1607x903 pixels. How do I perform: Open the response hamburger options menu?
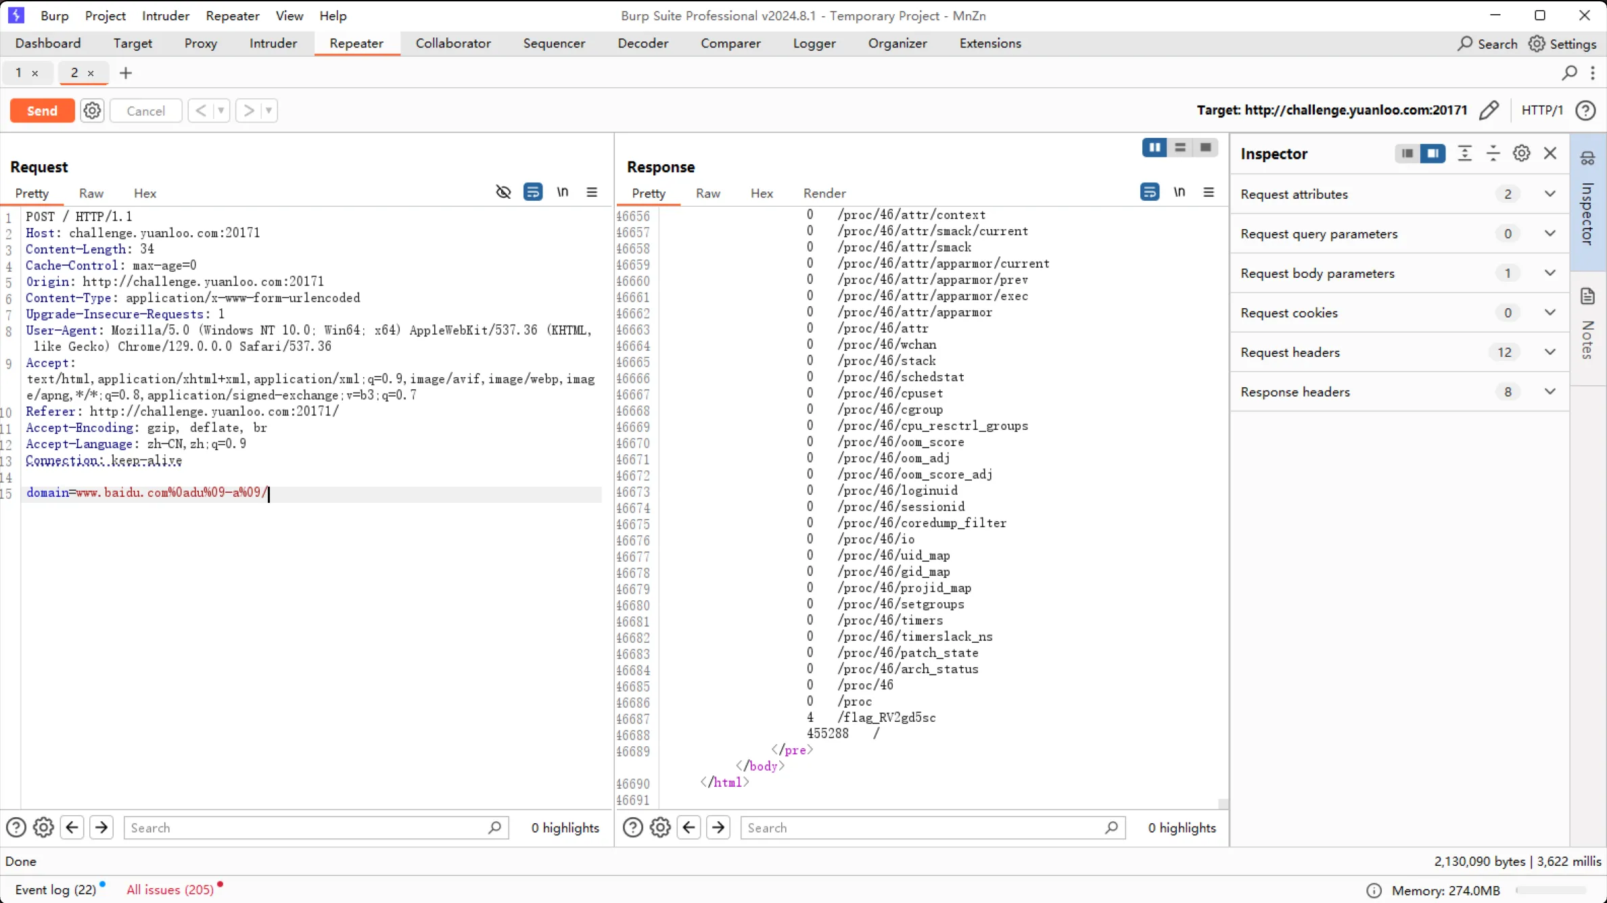tap(1209, 193)
